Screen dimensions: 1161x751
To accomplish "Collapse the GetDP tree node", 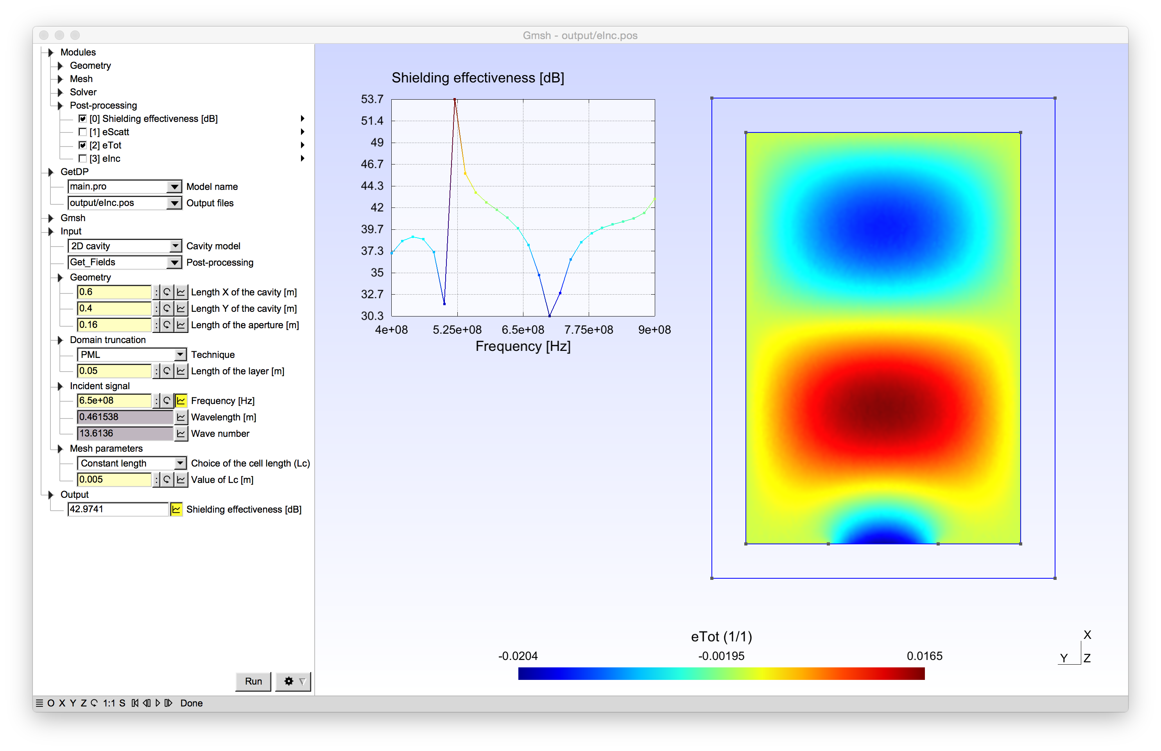I will tap(51, 172).
